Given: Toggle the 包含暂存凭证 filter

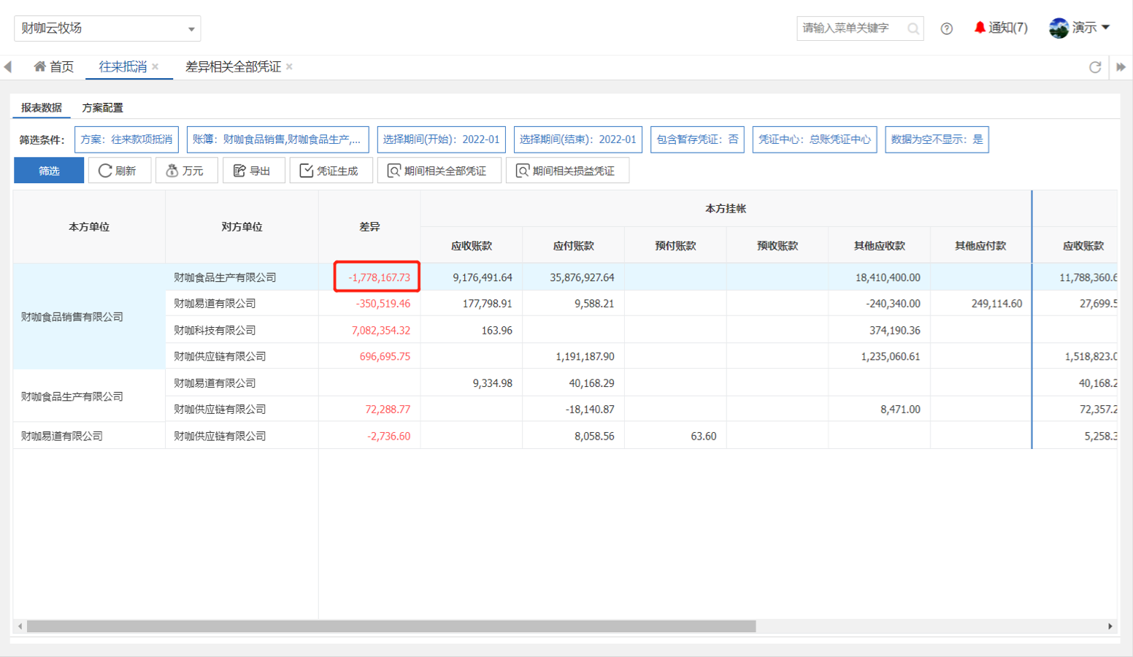Looking at the screenshot, I should click(x=696, y=139).
